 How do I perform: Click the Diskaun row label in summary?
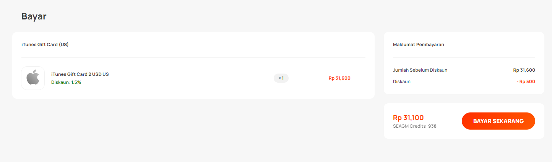[402, 82]
